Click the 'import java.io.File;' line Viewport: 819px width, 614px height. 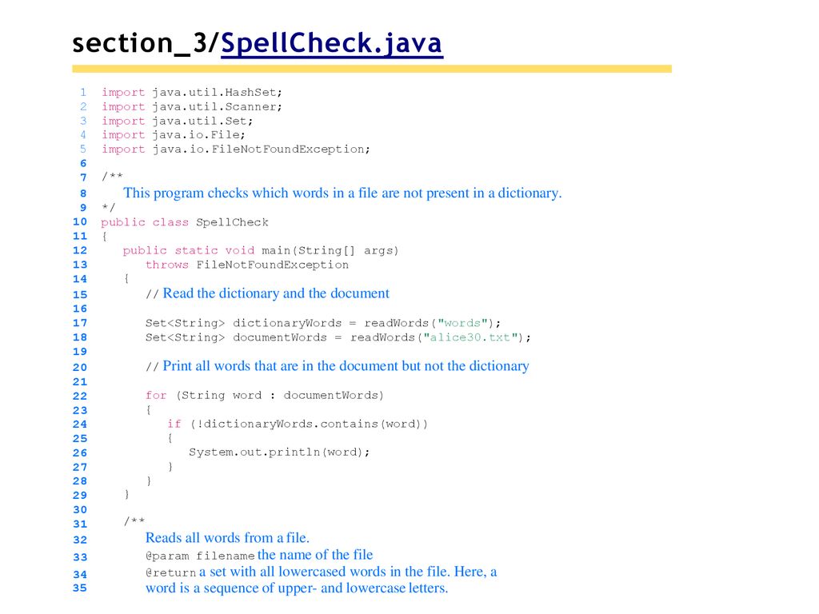click(174, 134)
